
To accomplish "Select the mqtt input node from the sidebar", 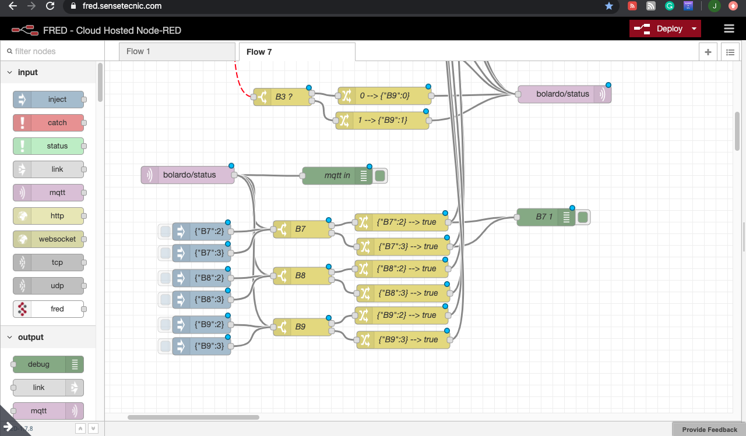I will [49, 192].
